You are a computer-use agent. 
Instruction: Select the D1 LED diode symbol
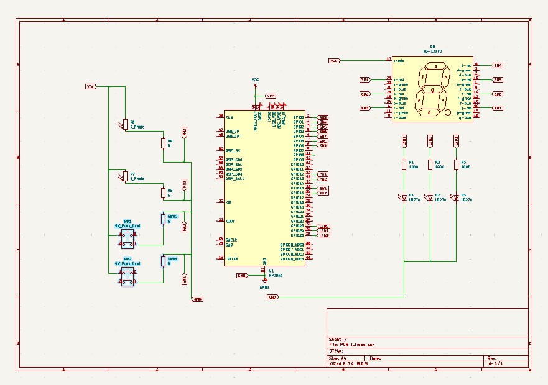click(x=404, y=197)
